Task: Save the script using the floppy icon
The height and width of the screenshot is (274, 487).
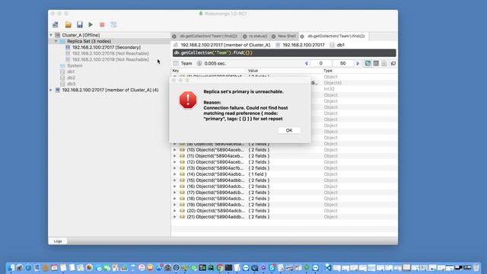Action: [x=80, y=24]
